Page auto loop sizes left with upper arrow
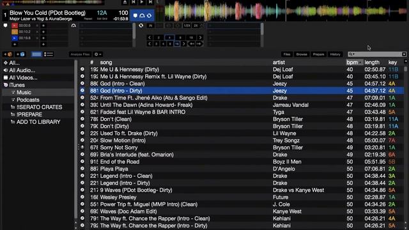Screen dimensions: 409x230 [150, 38]
